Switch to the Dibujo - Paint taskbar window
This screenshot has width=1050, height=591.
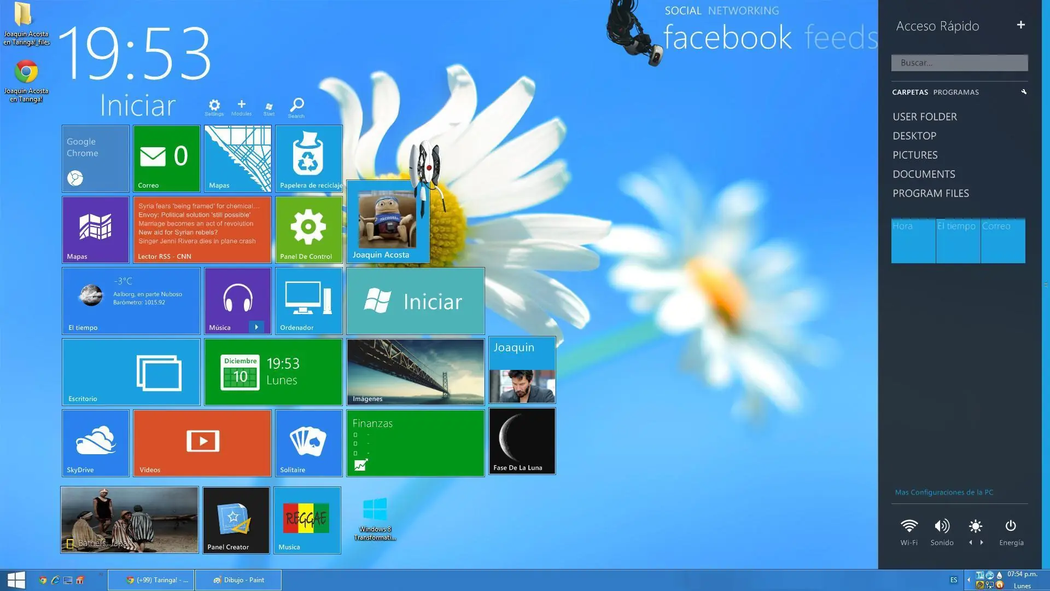click(238, 580)
